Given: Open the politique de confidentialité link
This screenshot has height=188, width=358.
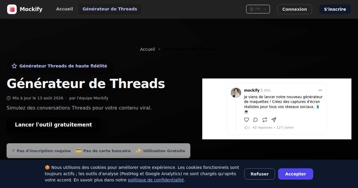Looking at the screenshot, I should click(x=156, y=180).
